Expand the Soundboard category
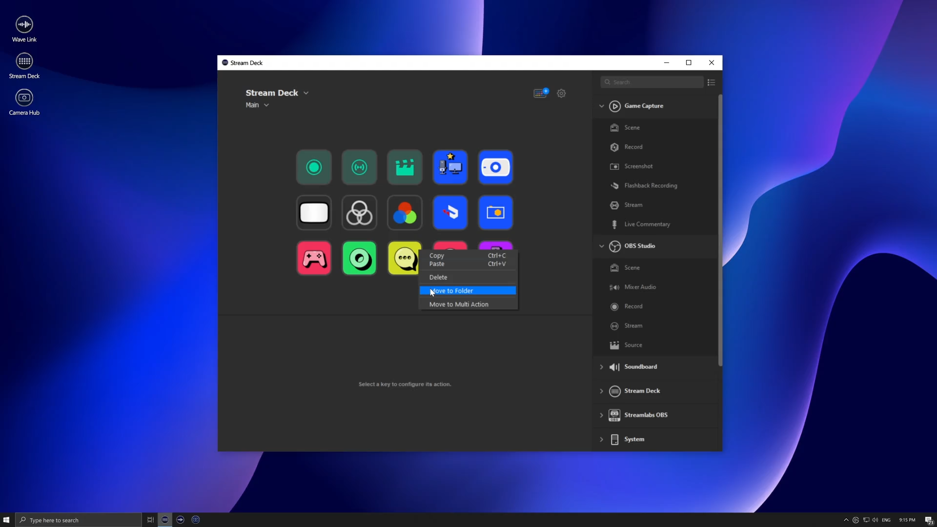This screenshot has height=527, width=937. tap(601, 367)
